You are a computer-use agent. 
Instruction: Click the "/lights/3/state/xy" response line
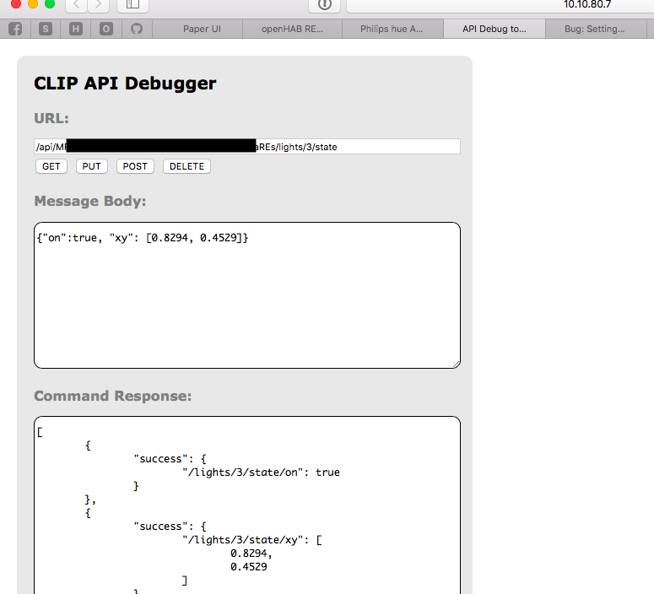(x=252, y=540)
